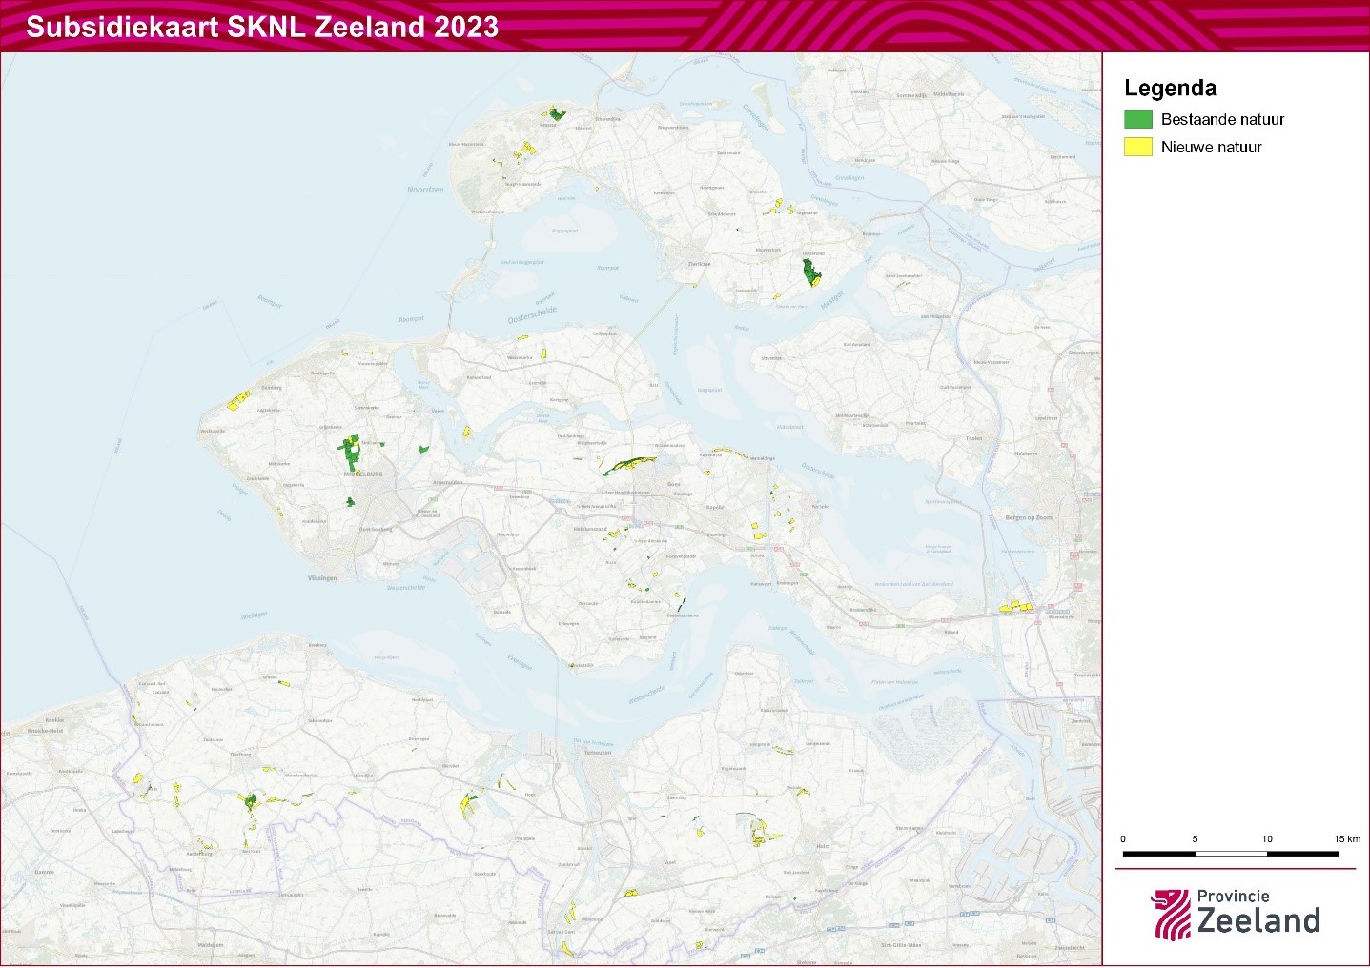Screen dimensions: 1370x968
Task: Click the 'Provincie Zeeland' logo text
Action: point(1258,913)
